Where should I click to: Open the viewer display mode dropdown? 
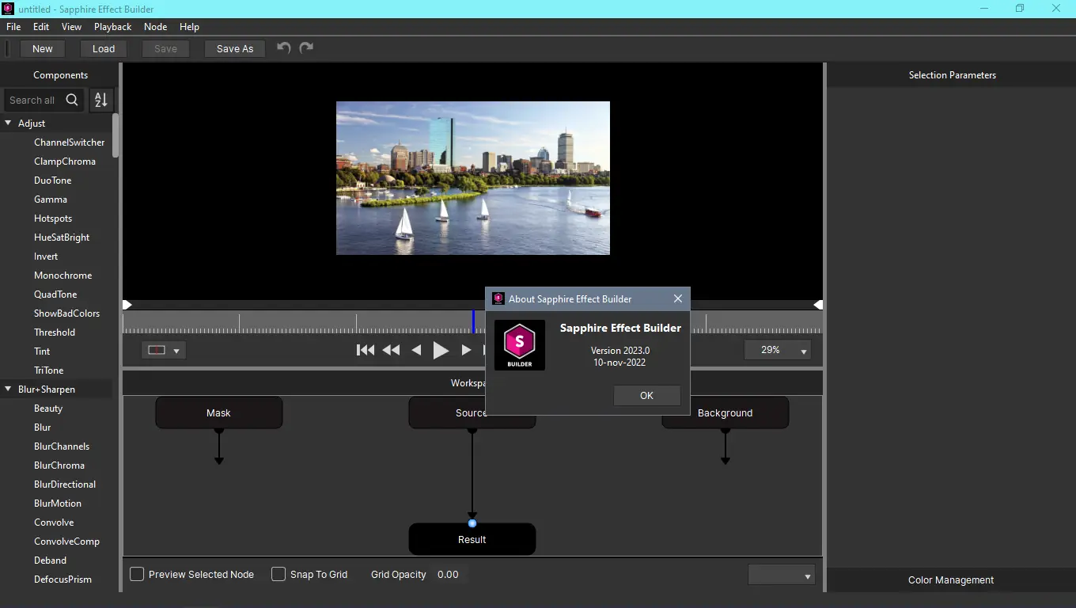pos(164,350)
